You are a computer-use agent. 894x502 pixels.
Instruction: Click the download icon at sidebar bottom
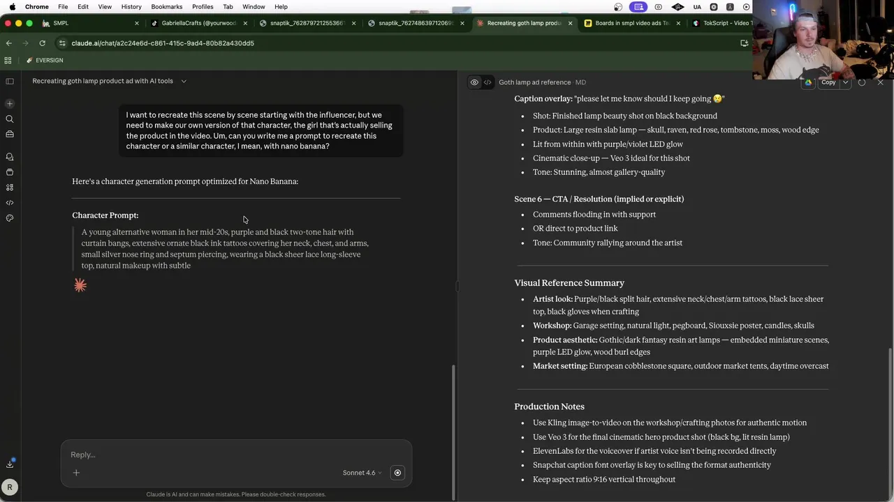coord(10,464)
